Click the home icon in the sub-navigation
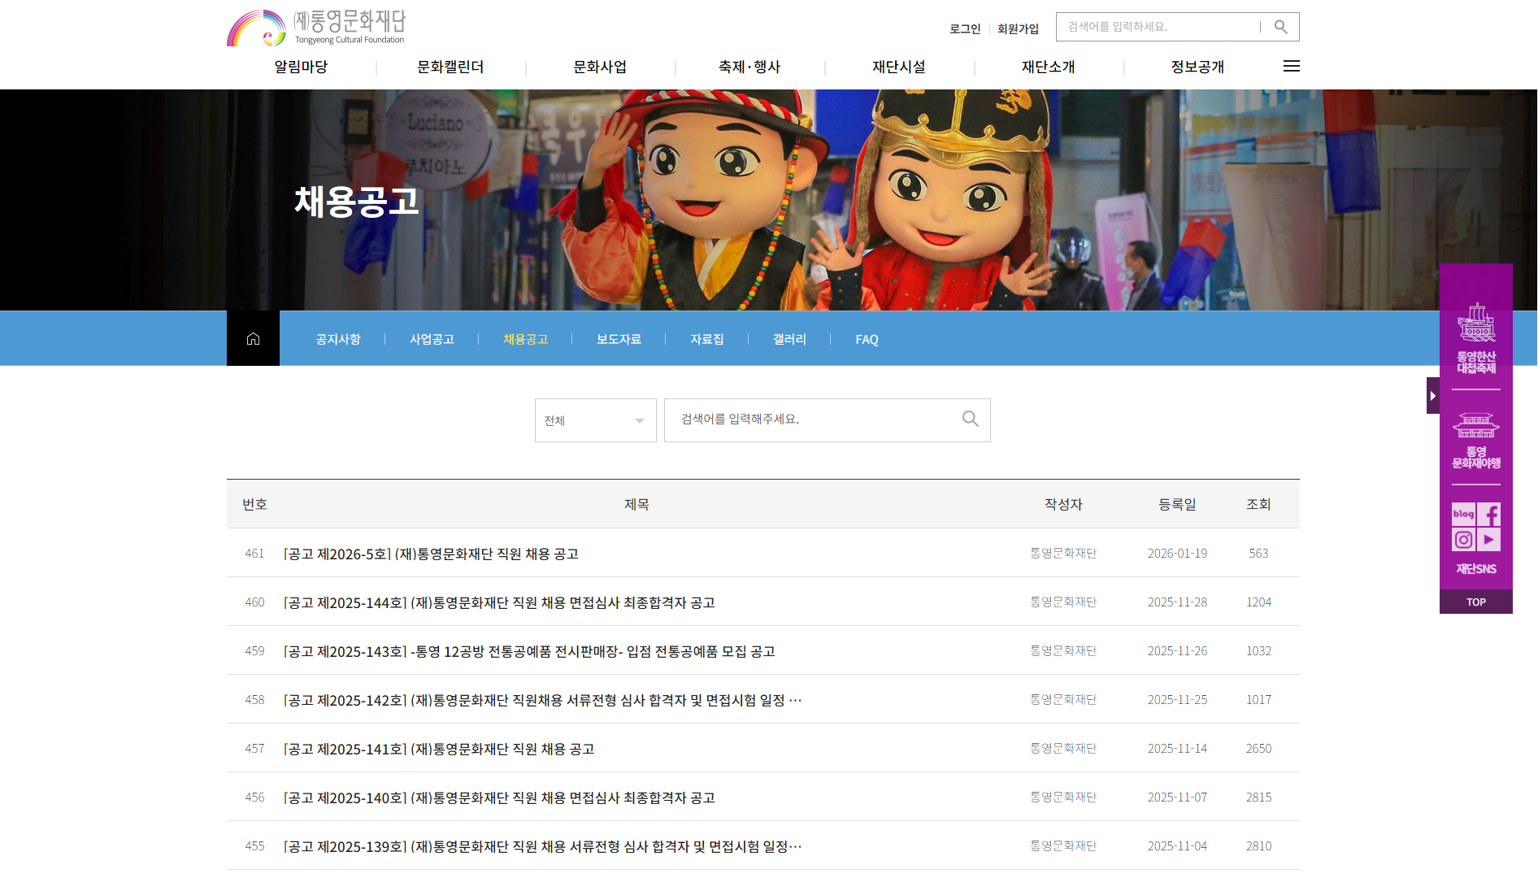 pos(253,339)
